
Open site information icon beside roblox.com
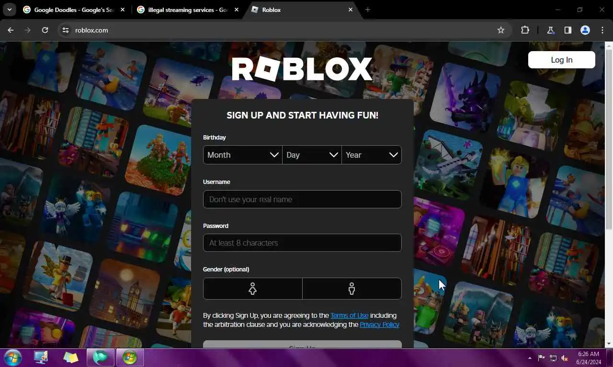tap(66, 30)
